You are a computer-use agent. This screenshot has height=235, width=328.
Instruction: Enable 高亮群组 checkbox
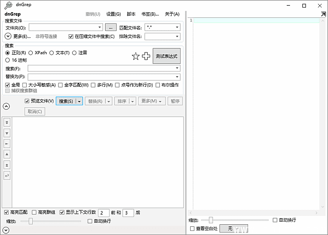tap(34, 213)
